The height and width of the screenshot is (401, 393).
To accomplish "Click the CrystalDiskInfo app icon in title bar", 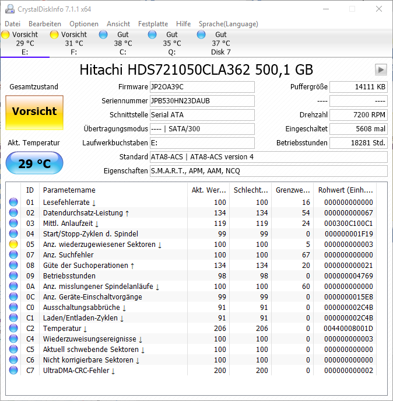I will pyautogui.click(x=10, y=9).
